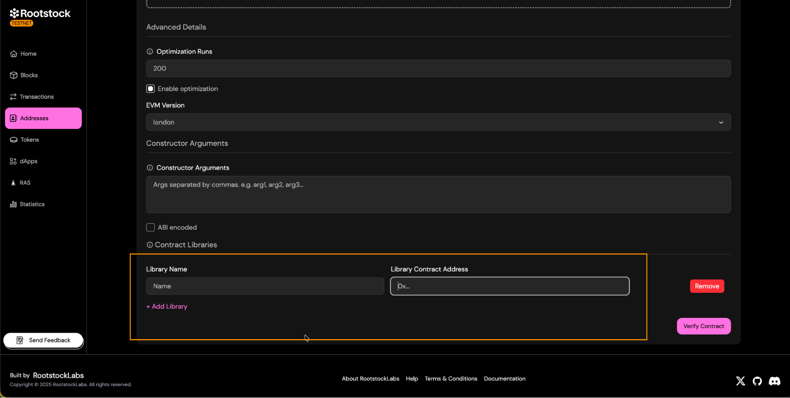Open the X (Twitter) social icon
Screen dimensions: 790x398
(740, 381)
